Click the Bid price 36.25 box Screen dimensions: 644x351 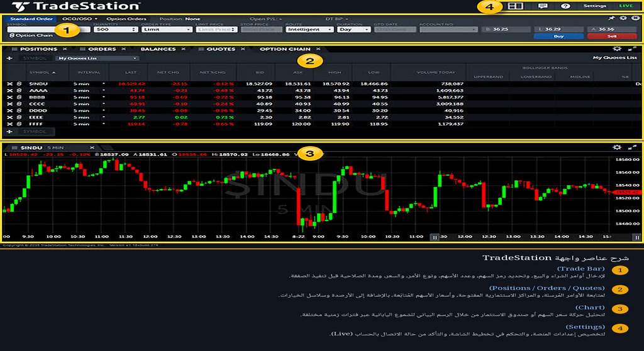click(506, 30)
